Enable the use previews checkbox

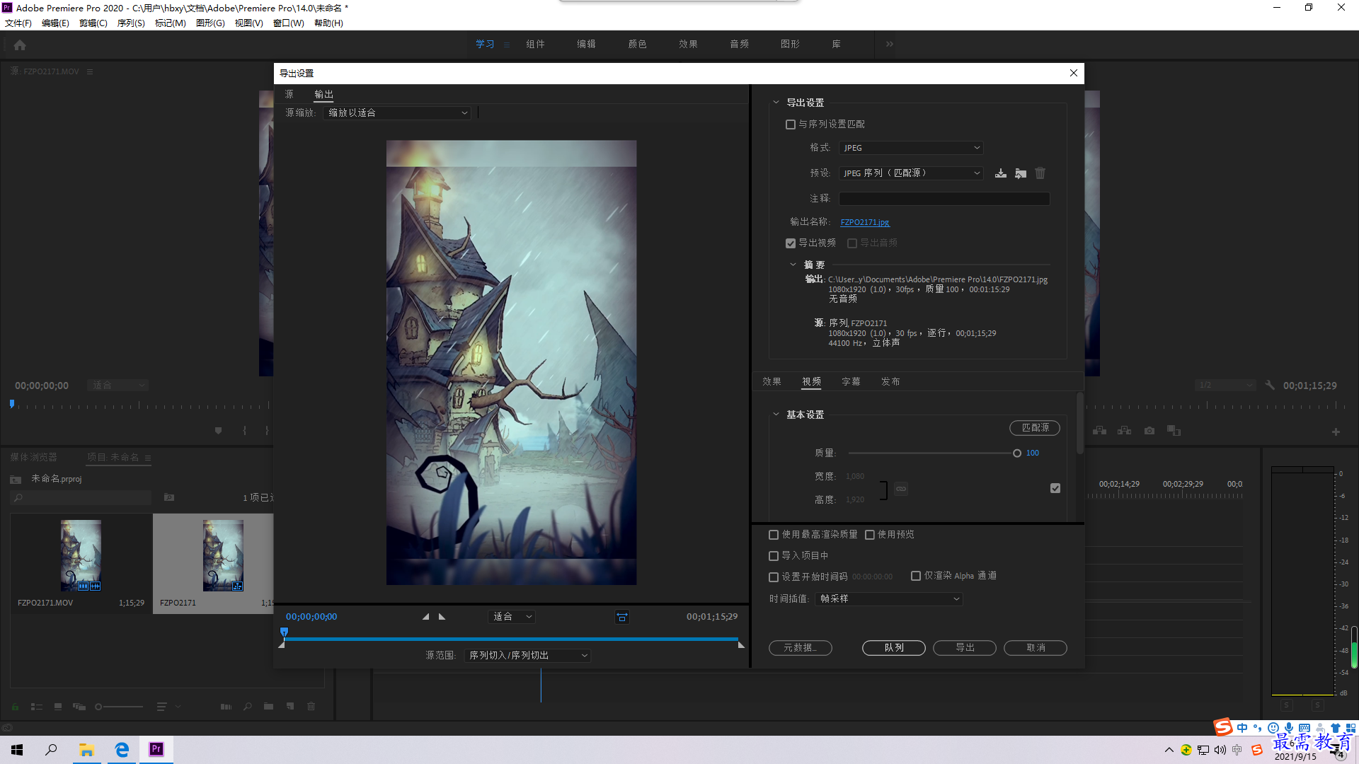[870, 535]
